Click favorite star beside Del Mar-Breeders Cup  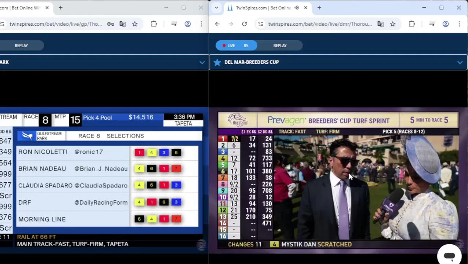(x=217, y=62)
